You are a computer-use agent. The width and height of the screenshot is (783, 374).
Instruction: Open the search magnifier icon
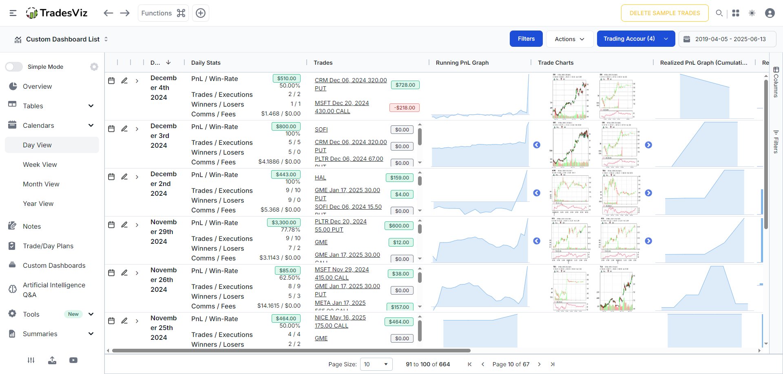pos(719,13)
